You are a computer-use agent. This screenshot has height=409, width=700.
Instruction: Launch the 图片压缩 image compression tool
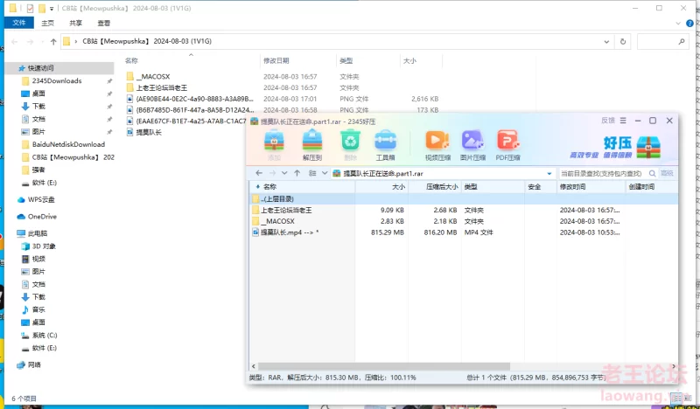[x=472, y=142]
